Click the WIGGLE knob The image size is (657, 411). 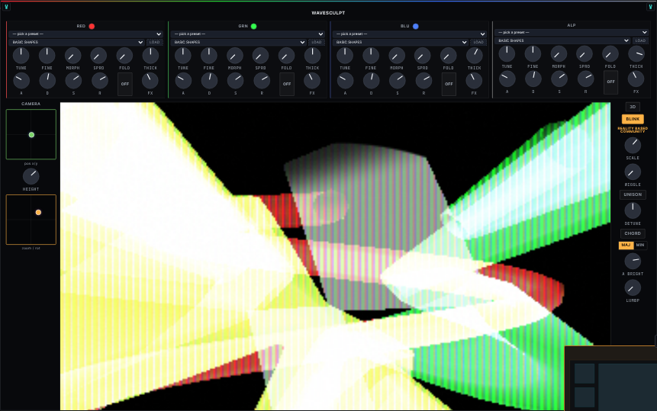(633, 172)
